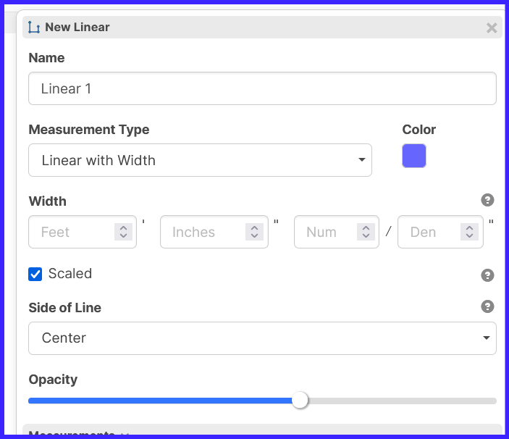Image resolution: width=509 pixels, height=439 pixels.
Task: Click the New Linear measurement icon
Action: pos(34,28)
